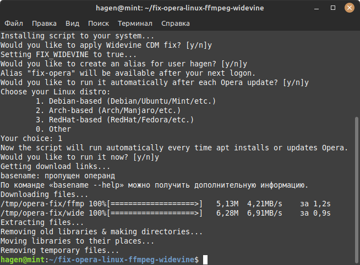
Task: Open the Вид menu
Action: tap(72, 24)
